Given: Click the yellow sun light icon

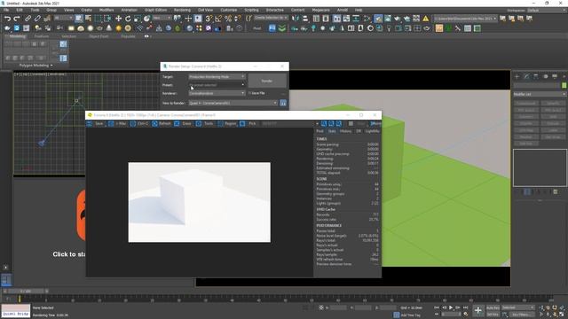Looking at the screenshot, I should point(118,28).
